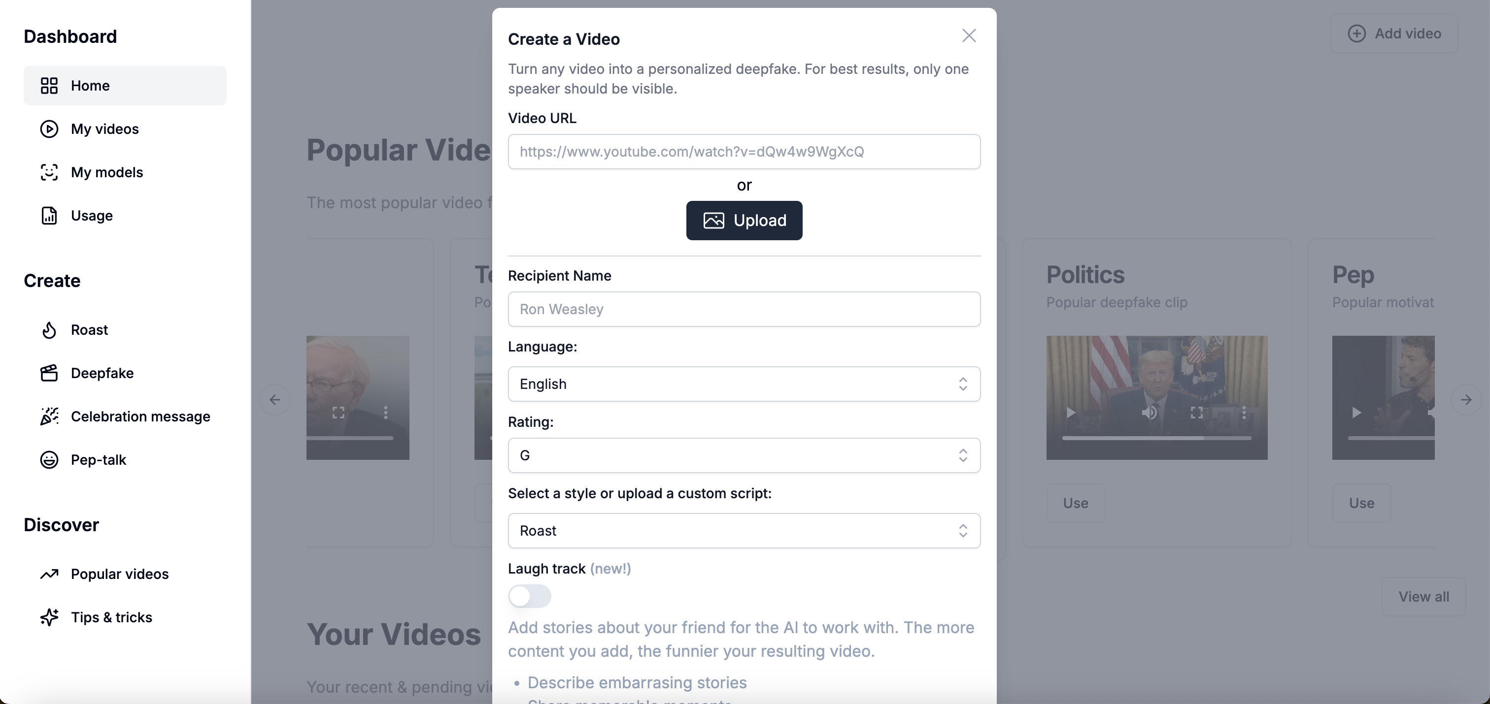Select the Politics popular deepfake Use
This screenshot has height=704, width=1490.
(x=1076, y=503)
